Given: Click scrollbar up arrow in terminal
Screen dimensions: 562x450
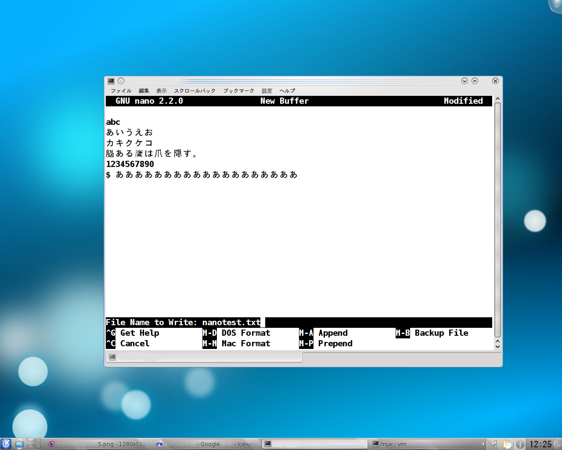Looking at the screenshot, I should click(497, 99).
